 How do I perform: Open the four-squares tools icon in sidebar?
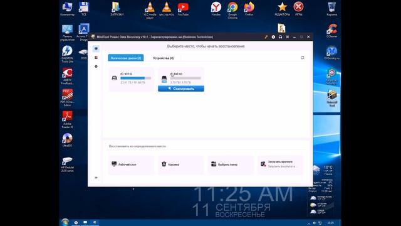click(x=96, y=58)
